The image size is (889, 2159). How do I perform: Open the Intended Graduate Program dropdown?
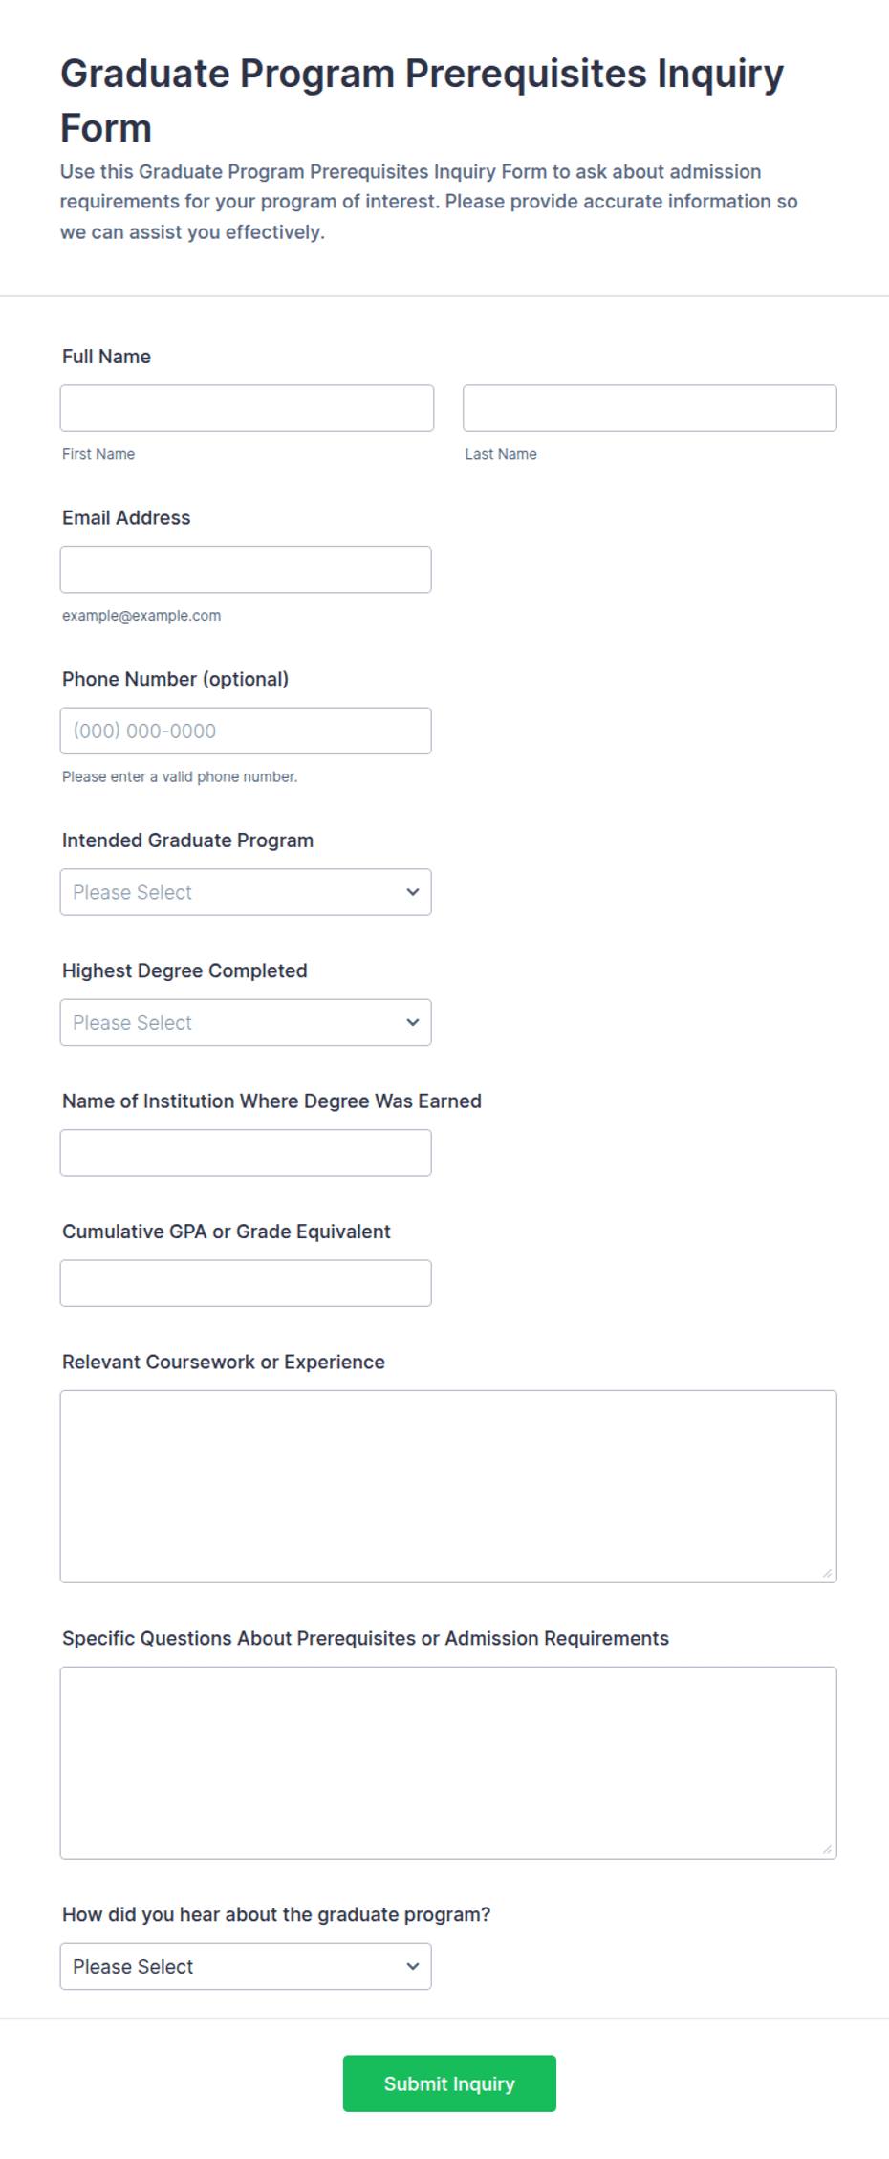246,892
